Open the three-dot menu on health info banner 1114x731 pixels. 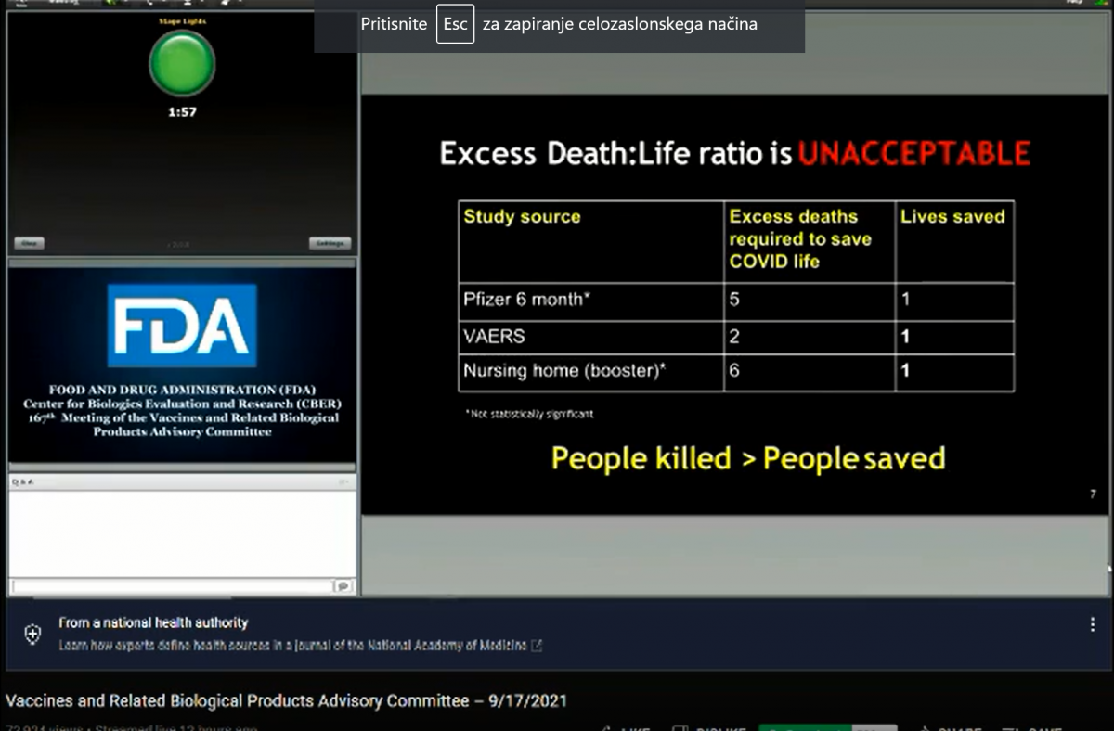click(x=1092, y=625)
